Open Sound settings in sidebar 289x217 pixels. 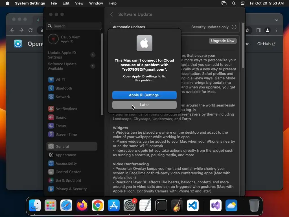pos(71,117)
